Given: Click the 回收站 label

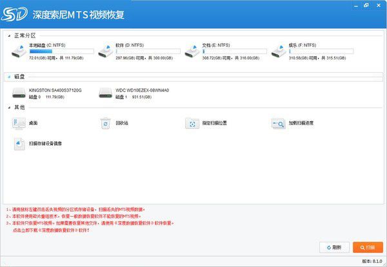Looking at the screenshot, I should (122, 123).
